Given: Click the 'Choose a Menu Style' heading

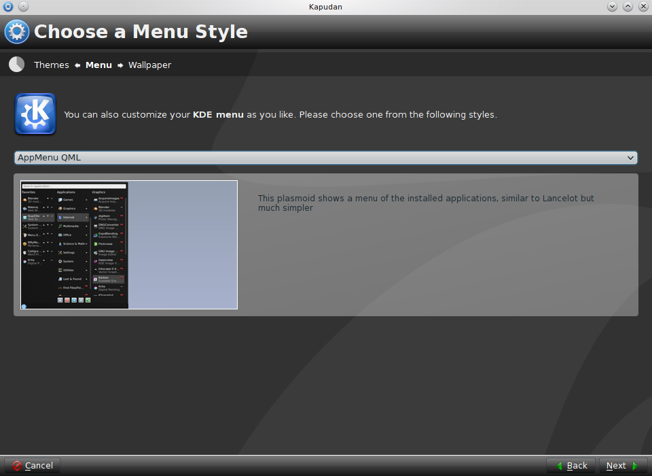Looking at the screenshot, I should click(141, 32).
